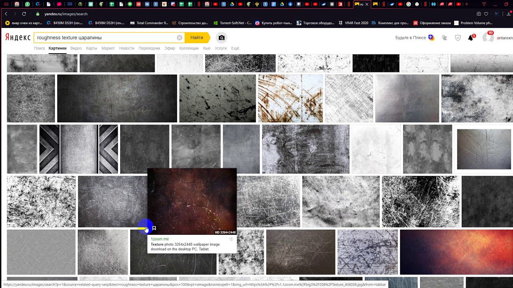Screen dimensions: 513x288
Task: Open the browser downloads panel
Action: pos(509,14)
